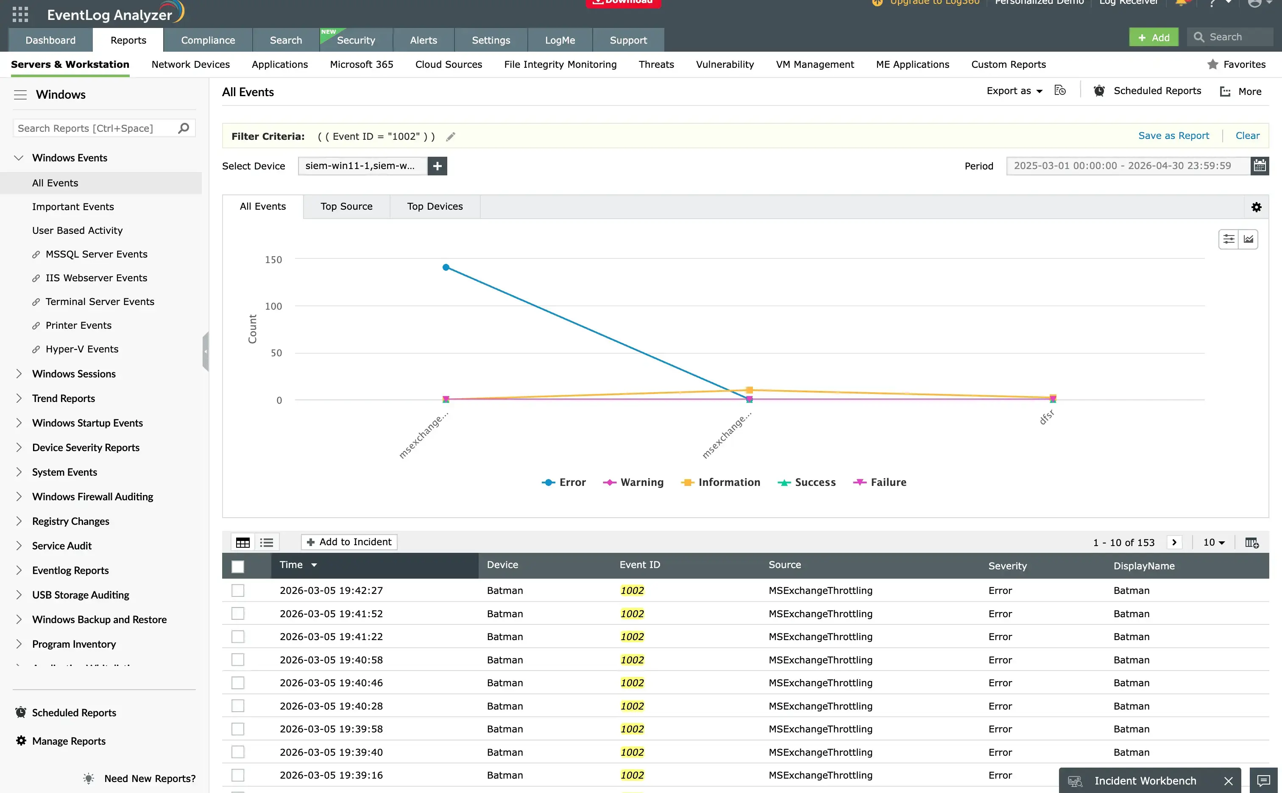Viewport: 1282px width, 793px height.
Task: Click the magnifier icon in Search Reports
Action: [183, 128]
